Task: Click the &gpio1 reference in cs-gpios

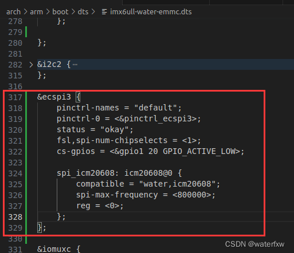Action: pos(129,152)
